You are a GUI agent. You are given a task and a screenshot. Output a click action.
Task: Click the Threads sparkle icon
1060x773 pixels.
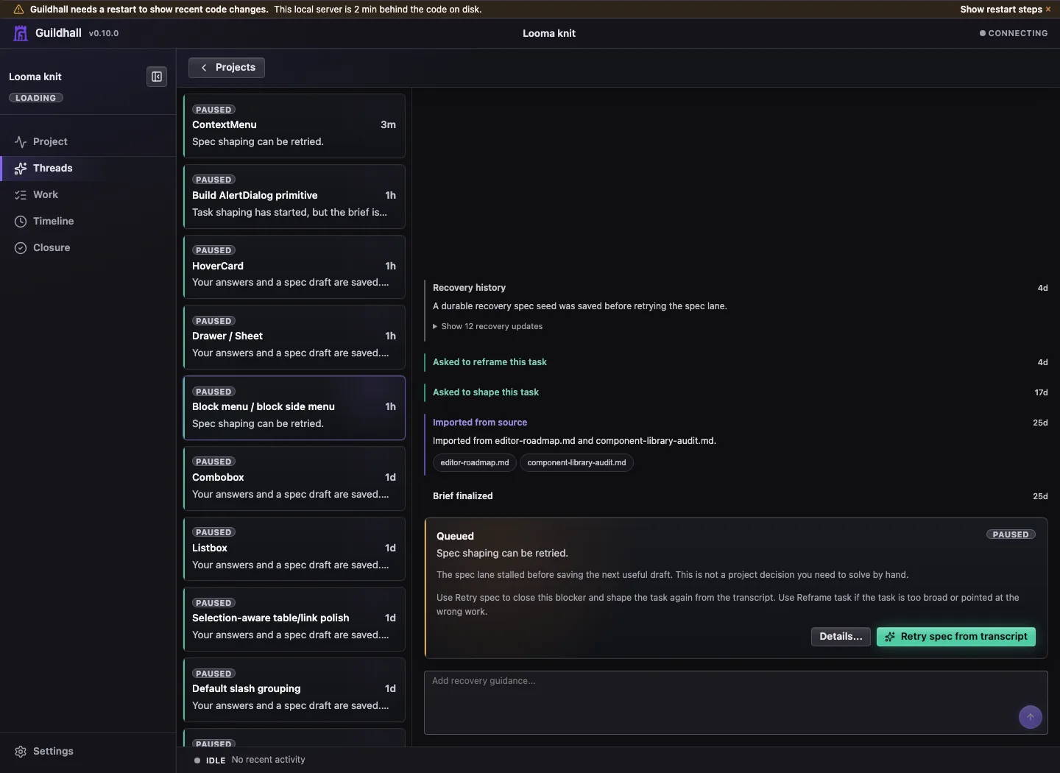point(21,169)
